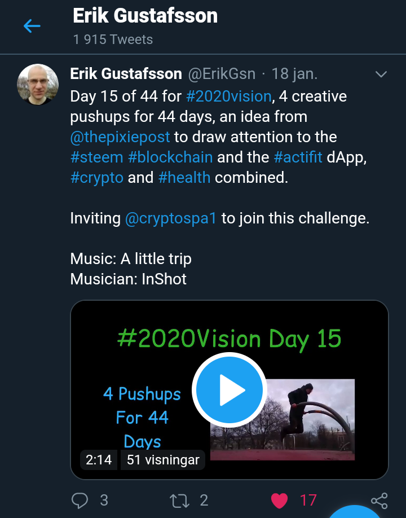Open Erik Gustafsson's profile picture

(38, 85)
